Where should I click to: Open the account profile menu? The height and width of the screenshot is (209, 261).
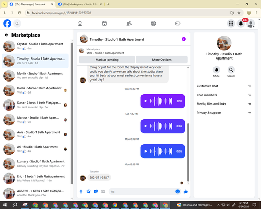[x=251, y=24]
